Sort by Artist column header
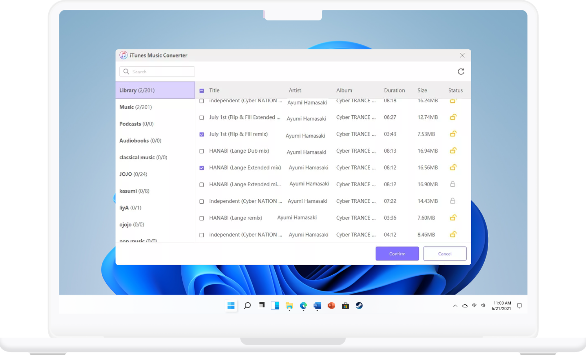586x355 pixels. click(x=295, y=90)
